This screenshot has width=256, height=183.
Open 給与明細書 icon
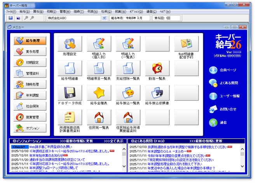point(70,68)
